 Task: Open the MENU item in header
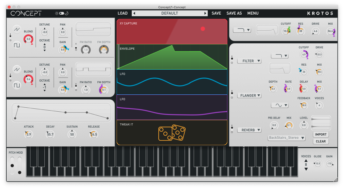coord(253,13)
